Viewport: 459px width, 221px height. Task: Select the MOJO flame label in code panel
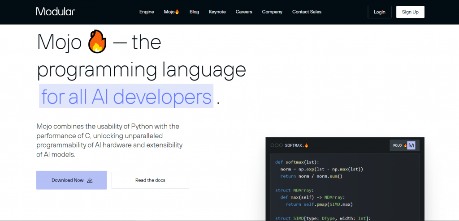tap(400, 145)
